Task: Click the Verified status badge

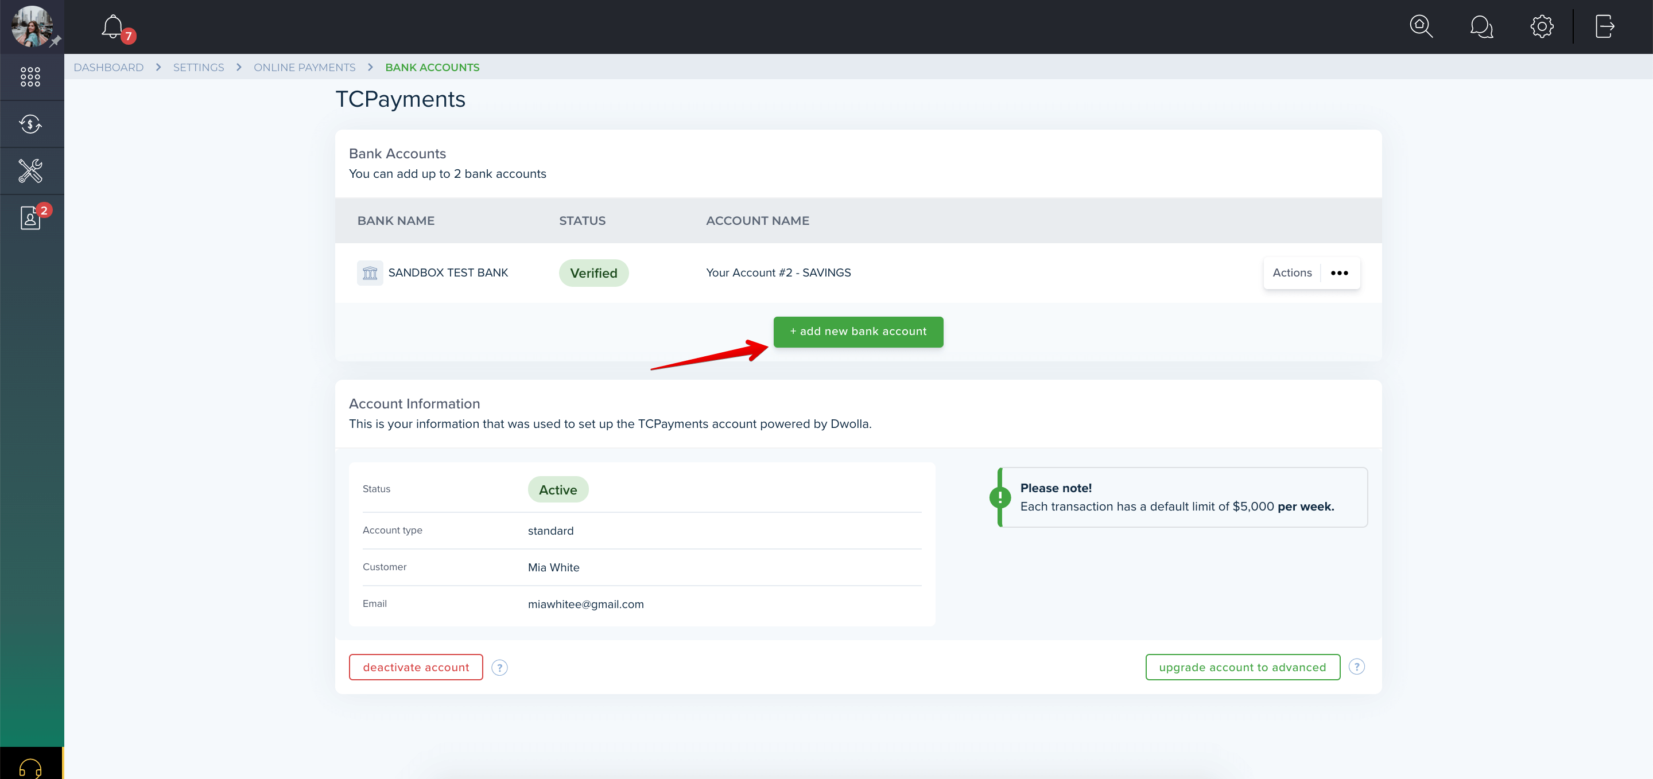Action: click(x=593, y=273)
